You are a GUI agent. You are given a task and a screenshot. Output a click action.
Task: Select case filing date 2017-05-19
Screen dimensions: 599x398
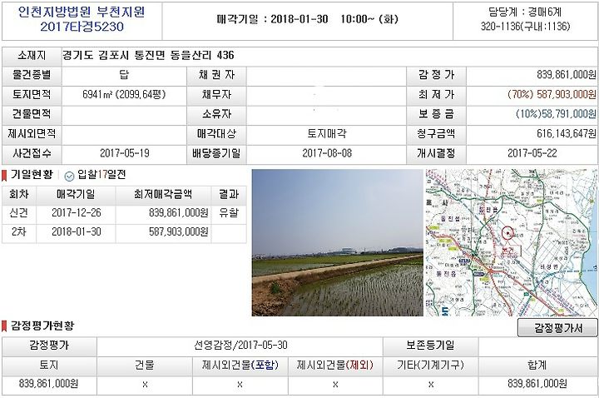click(x=125, y=153)
